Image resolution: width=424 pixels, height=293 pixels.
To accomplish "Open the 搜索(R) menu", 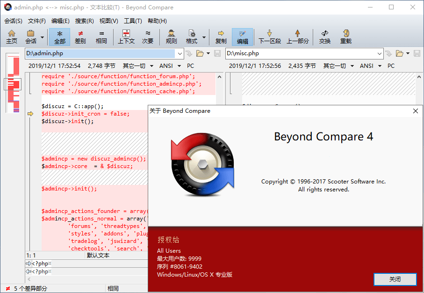I will pyautogui.click(x=84, y=21).
